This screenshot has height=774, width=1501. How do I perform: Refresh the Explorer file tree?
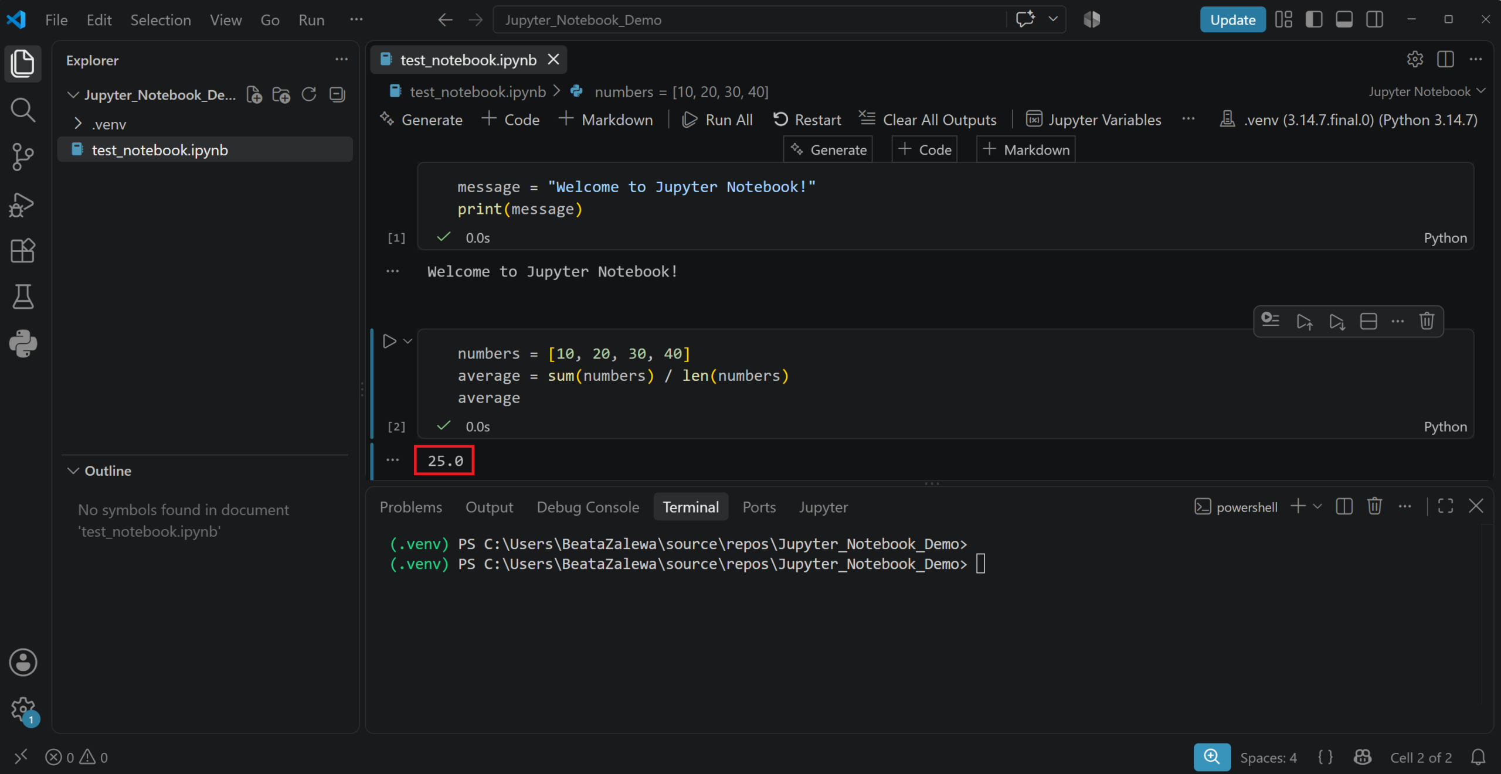[309, 94]
